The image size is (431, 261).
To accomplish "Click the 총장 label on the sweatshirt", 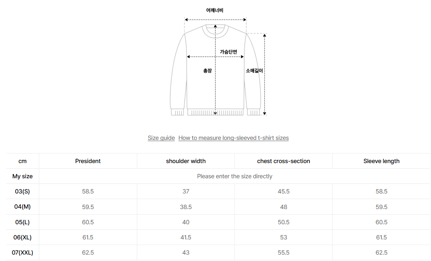I will coord(207,71).
